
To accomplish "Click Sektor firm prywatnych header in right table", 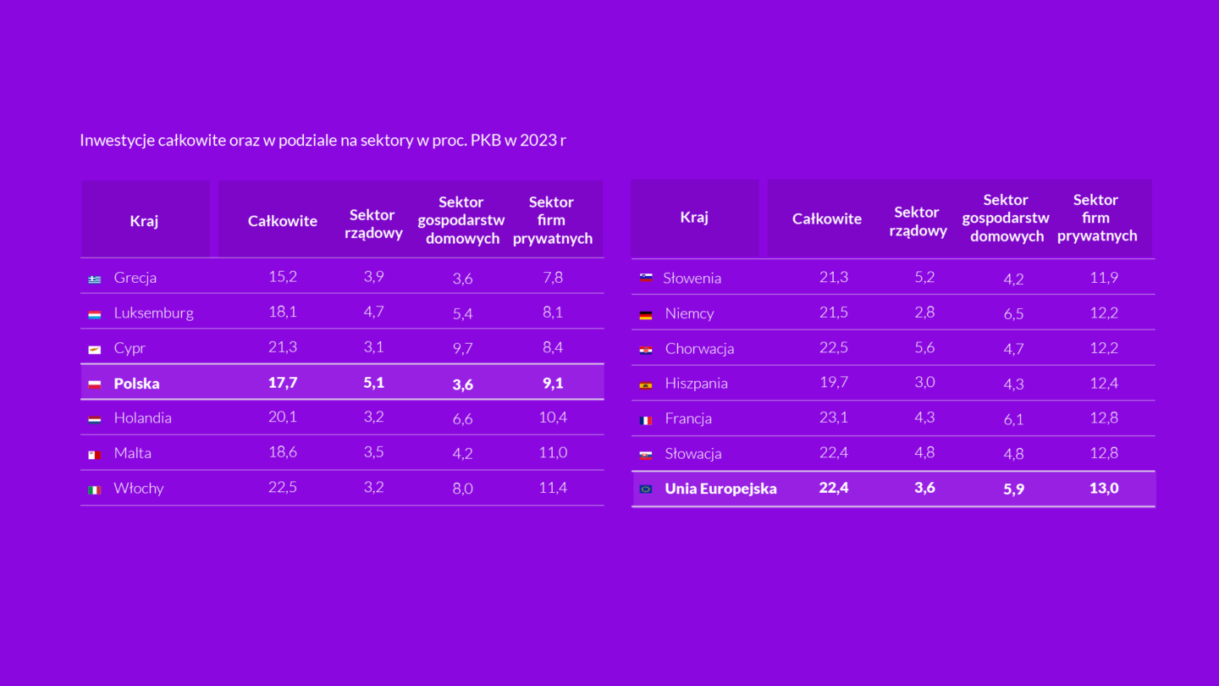I will click(x=1096, y=218).
